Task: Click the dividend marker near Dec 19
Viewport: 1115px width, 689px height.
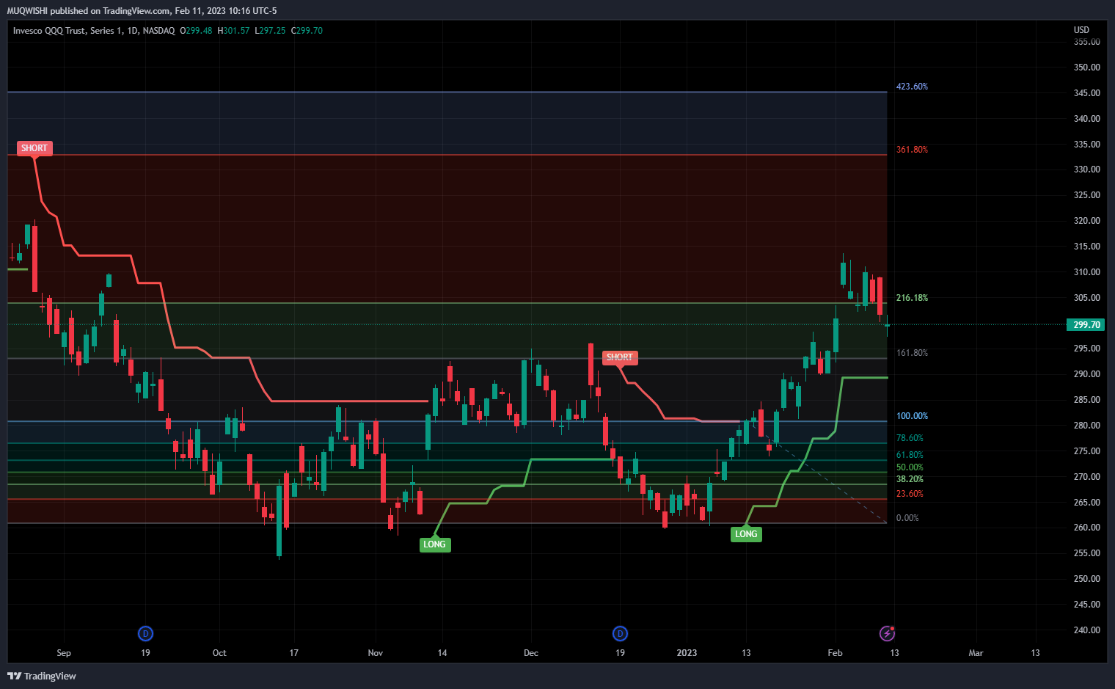Action: coord(620,633)
